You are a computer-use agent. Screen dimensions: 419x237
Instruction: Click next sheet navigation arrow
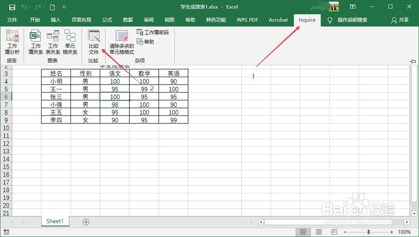[24, 222]
